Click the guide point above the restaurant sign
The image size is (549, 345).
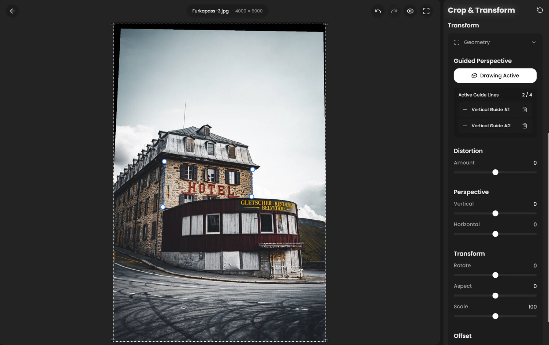point(252,197)
